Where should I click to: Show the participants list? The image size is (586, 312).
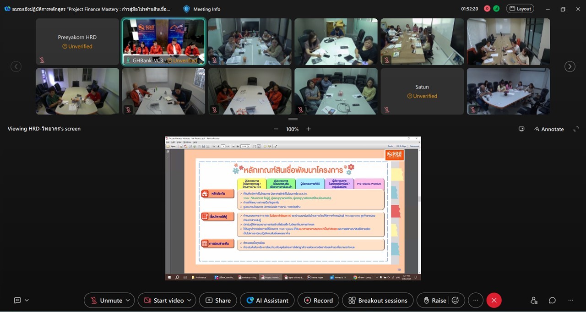click(533, 300)
